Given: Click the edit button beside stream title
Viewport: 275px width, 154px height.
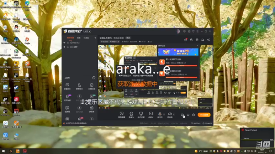Looking at the screenshot, I should tap(128, 38).
